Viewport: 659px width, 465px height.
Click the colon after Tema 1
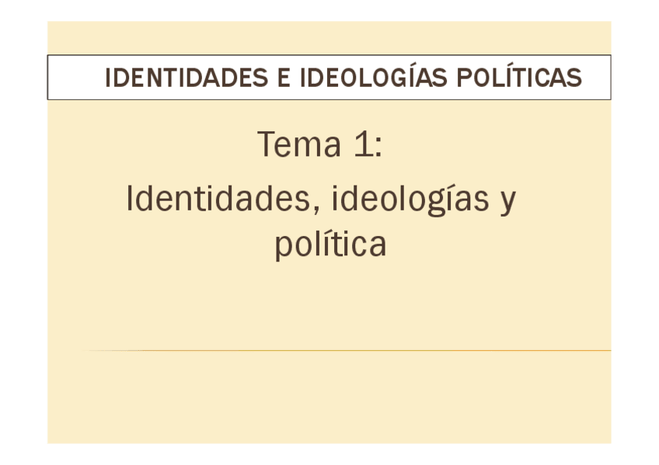[x=378, y=147]
